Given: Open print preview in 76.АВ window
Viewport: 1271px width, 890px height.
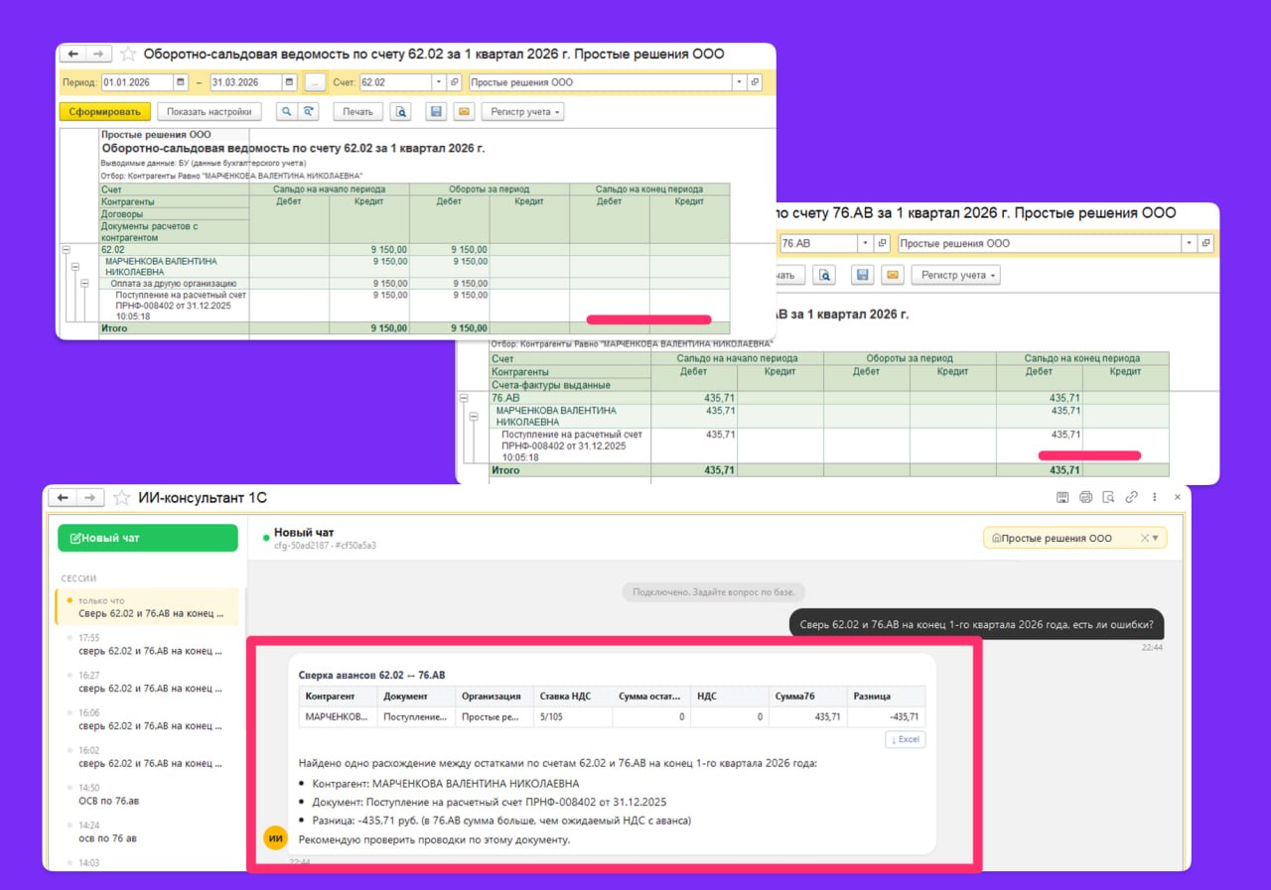Looking at the screenshot, I should coord(824,275).
